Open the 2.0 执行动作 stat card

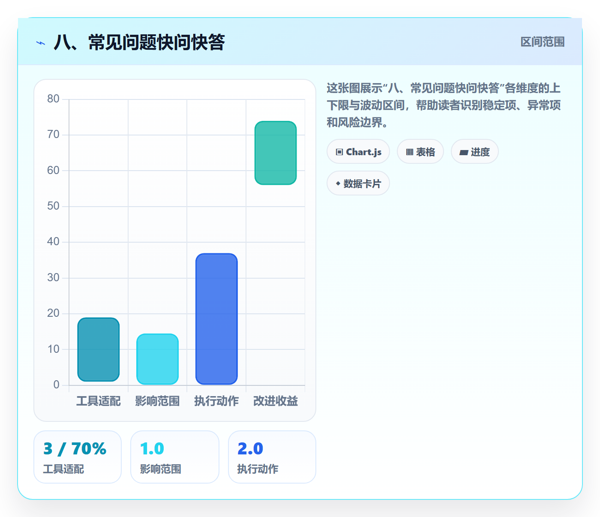(272, 457)
